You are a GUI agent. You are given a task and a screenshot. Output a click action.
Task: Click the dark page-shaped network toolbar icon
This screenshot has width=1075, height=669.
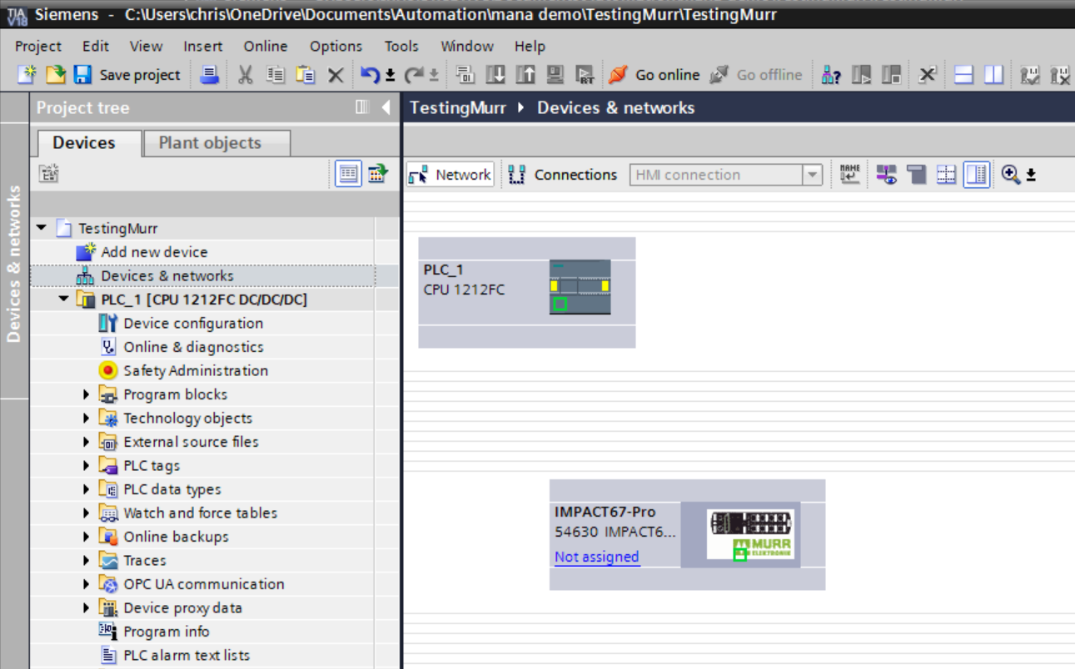tap(917, 174)
